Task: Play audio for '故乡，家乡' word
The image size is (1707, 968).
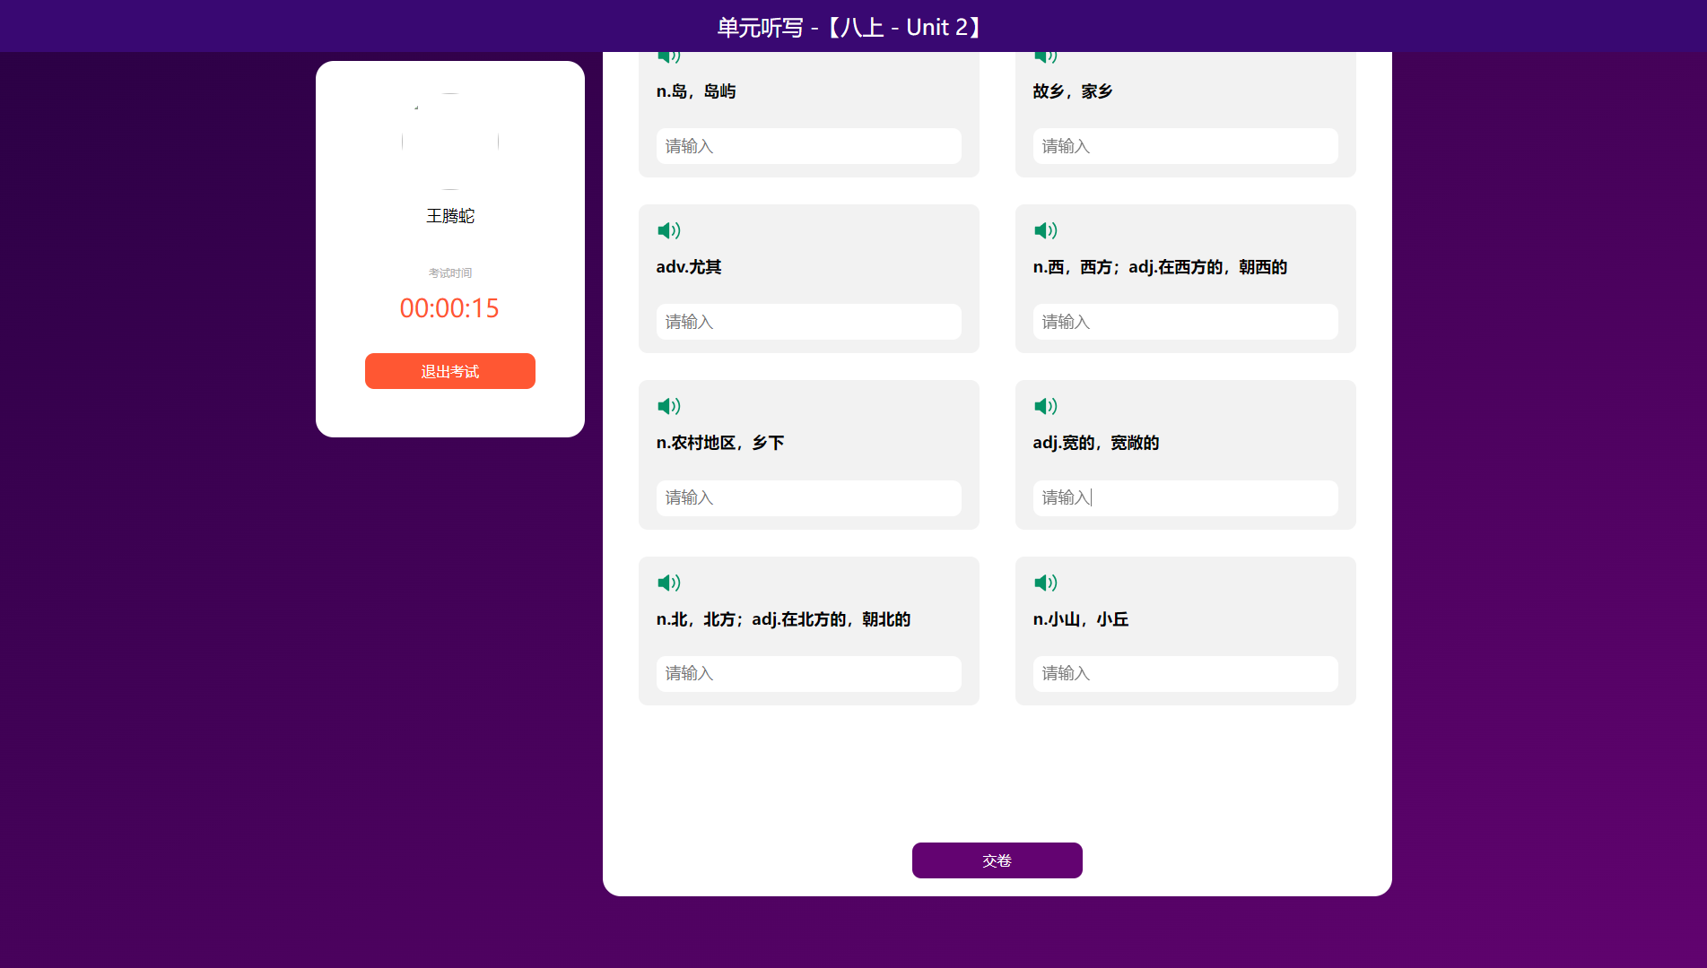Action: pos(1045,57)
